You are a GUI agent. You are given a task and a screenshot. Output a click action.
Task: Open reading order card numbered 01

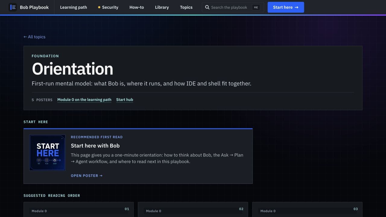(x=78, y=209)
